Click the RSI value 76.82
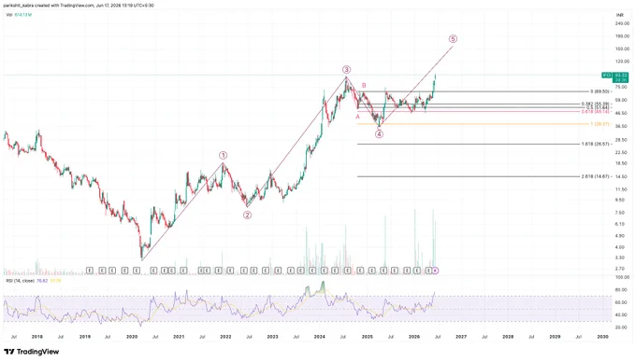636x362 pixels. [42, 280]
